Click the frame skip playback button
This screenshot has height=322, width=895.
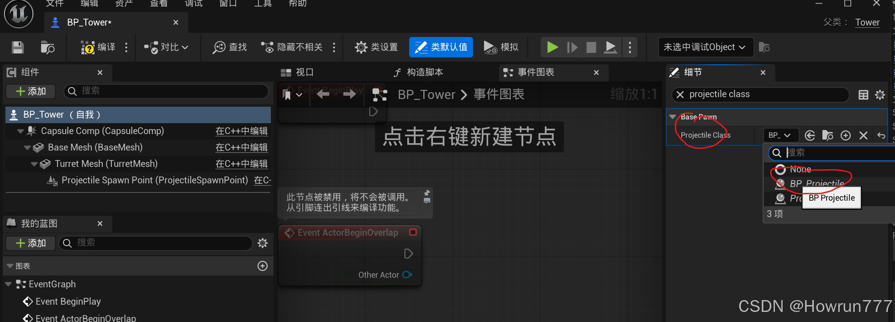[572, 47]
